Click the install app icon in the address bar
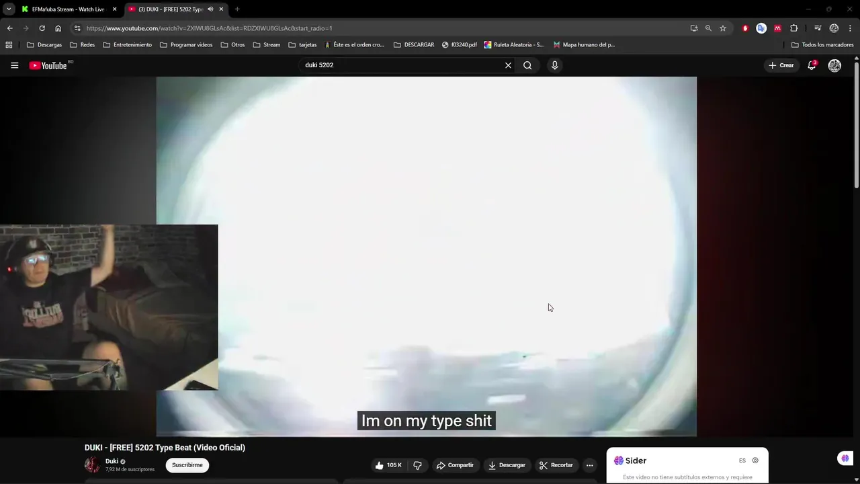The image size is (860, 484). coord(694,28)
